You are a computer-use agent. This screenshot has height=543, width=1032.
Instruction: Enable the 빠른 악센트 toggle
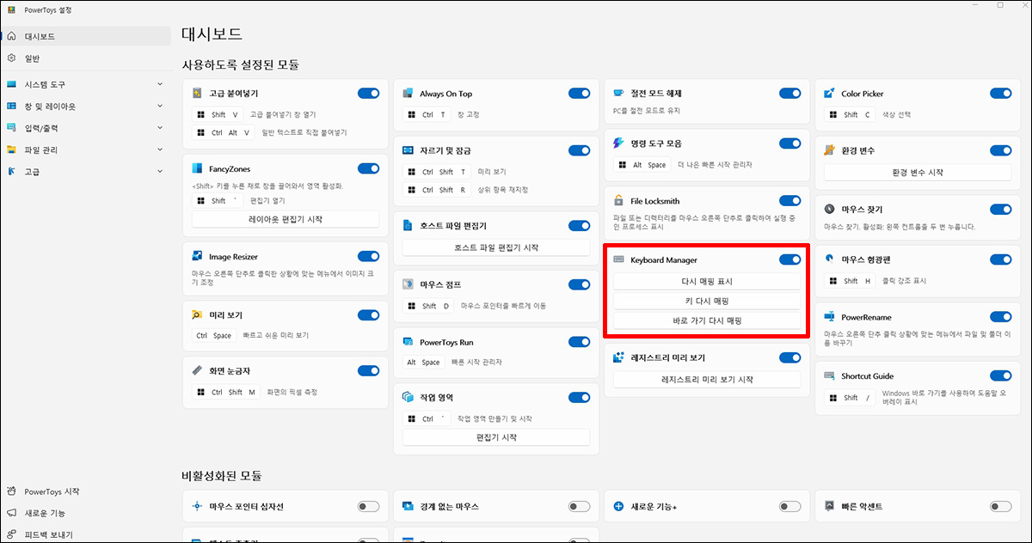[1000, 507]
